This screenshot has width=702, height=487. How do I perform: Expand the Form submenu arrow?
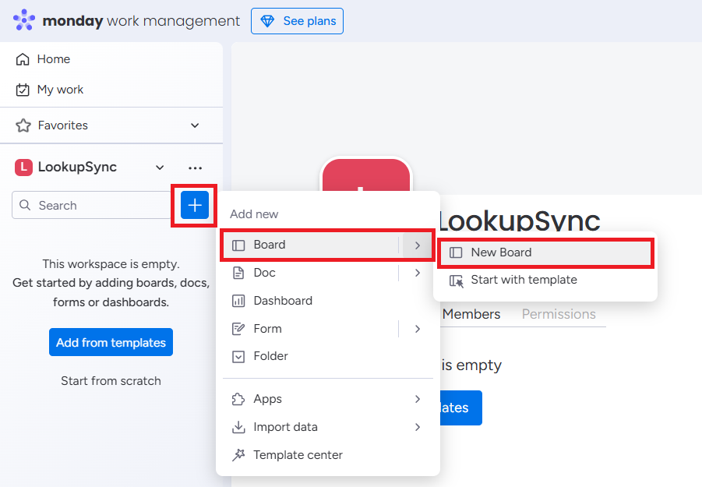click(x=418, y=329)
